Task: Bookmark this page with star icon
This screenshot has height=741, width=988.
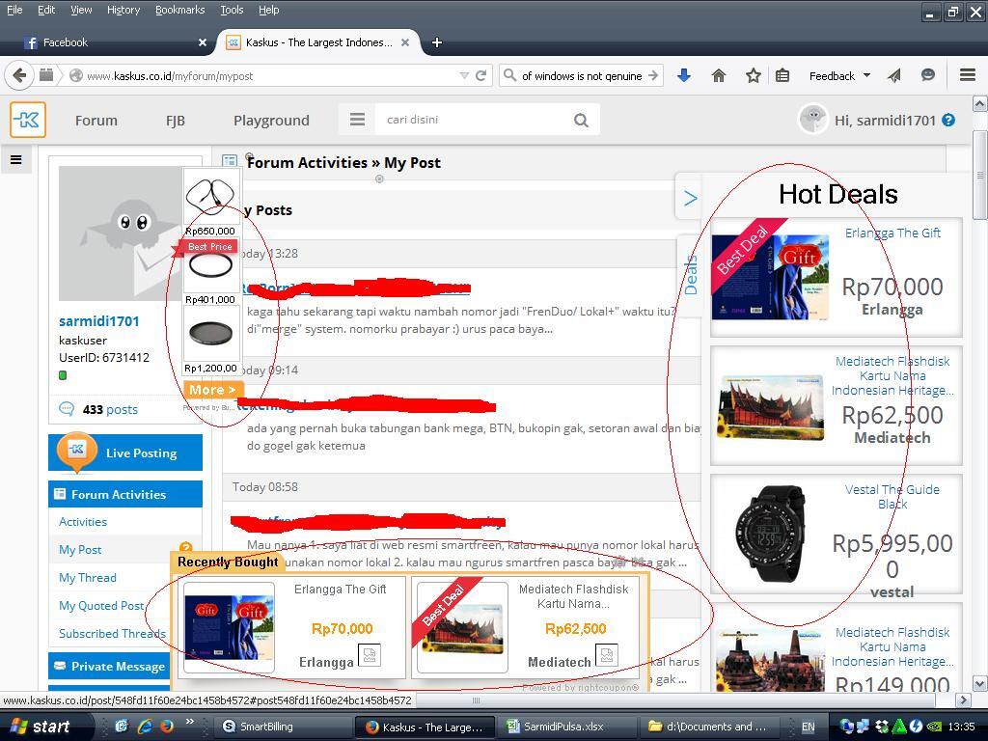Action: [x=753, y=75]
